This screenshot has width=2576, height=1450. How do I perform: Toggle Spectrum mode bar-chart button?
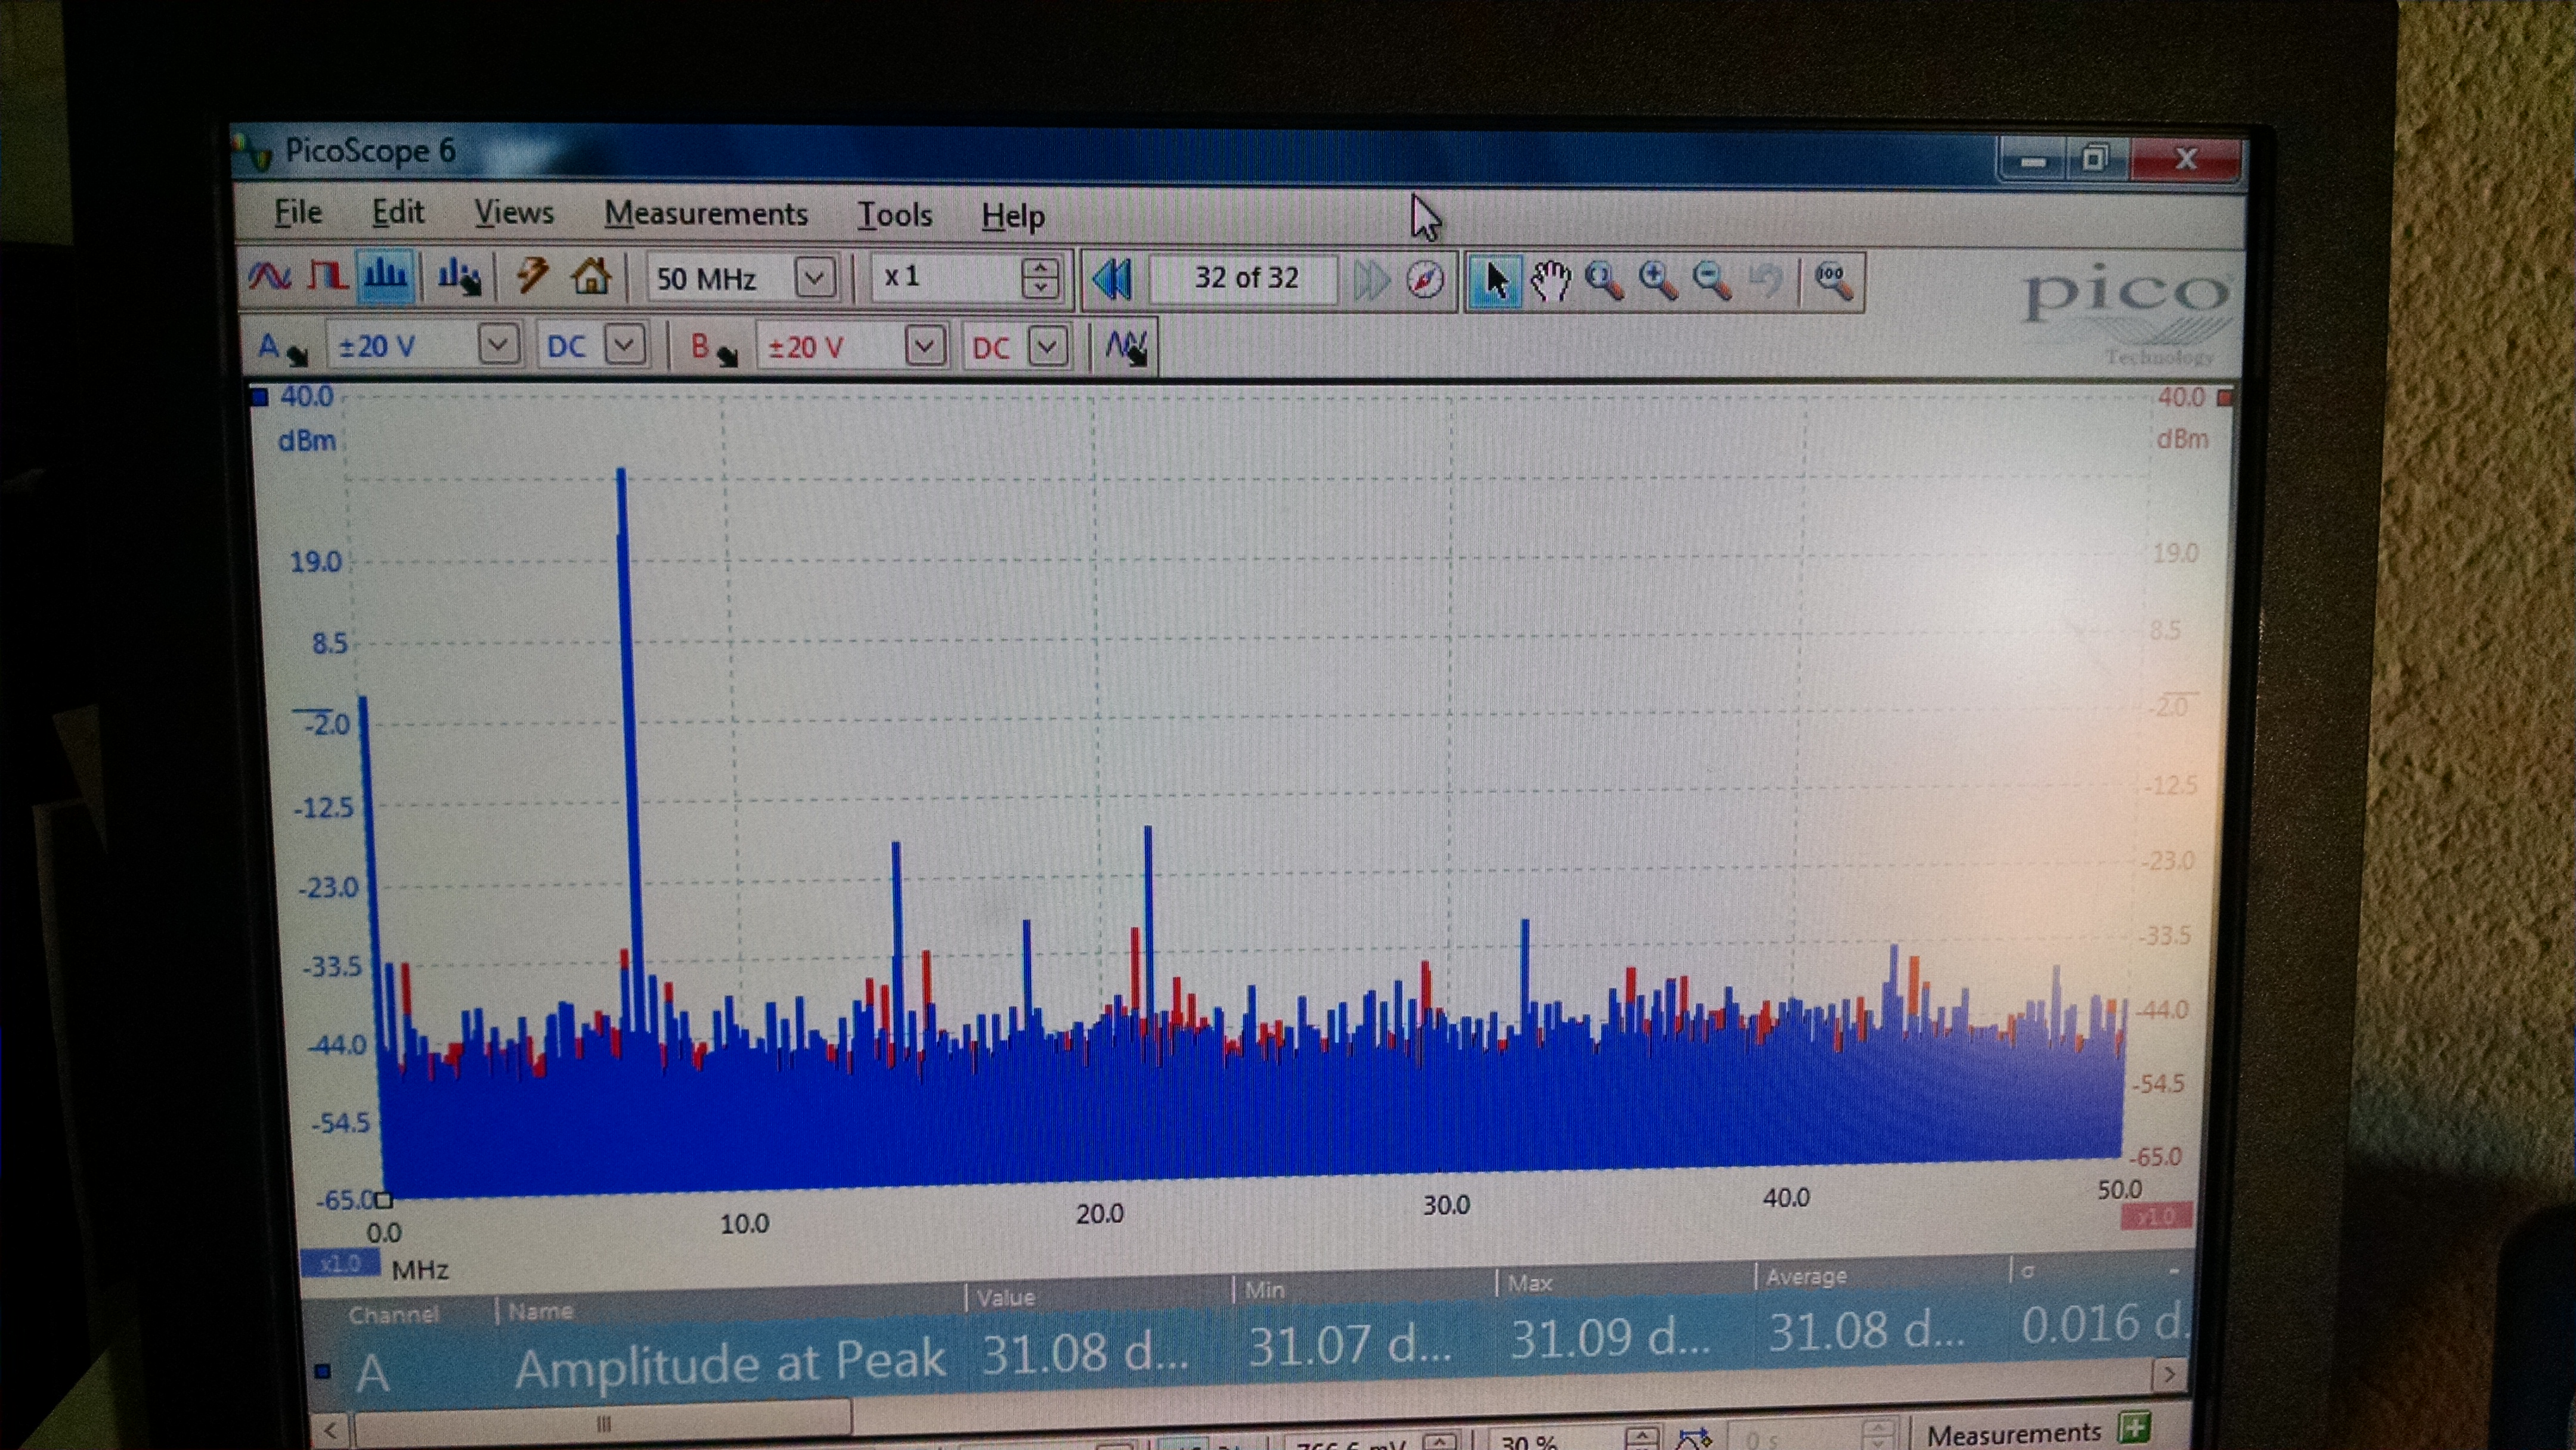click(x=385, y=275)
